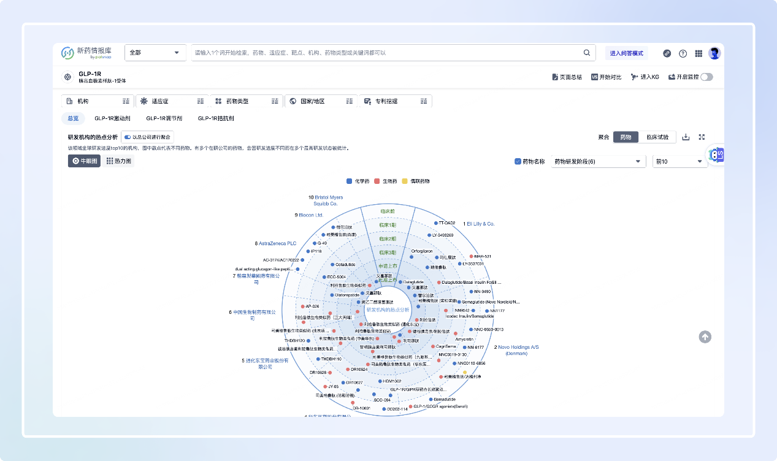Click the 专利挖掘 patent icon
The image size is (777, 461).
click(x=368, y=101)
